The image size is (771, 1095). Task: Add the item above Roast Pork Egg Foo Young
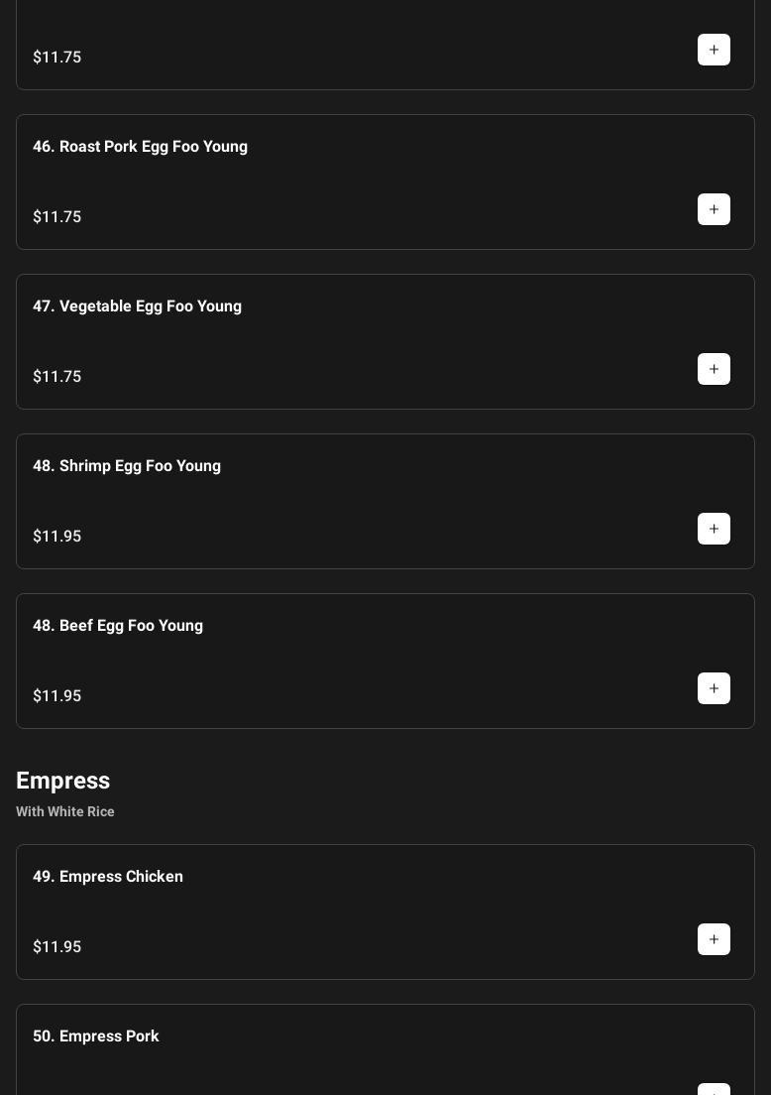pyautogui.click(x=714, y=50)
